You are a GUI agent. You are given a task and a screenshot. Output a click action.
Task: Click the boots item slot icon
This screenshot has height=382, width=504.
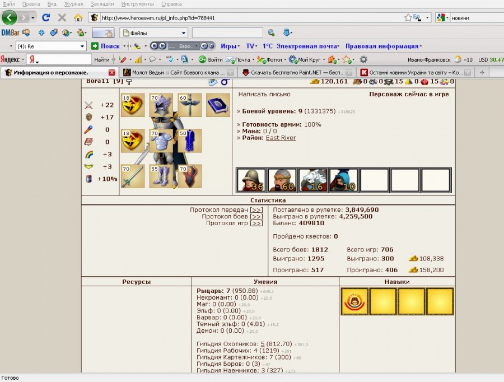161,176
